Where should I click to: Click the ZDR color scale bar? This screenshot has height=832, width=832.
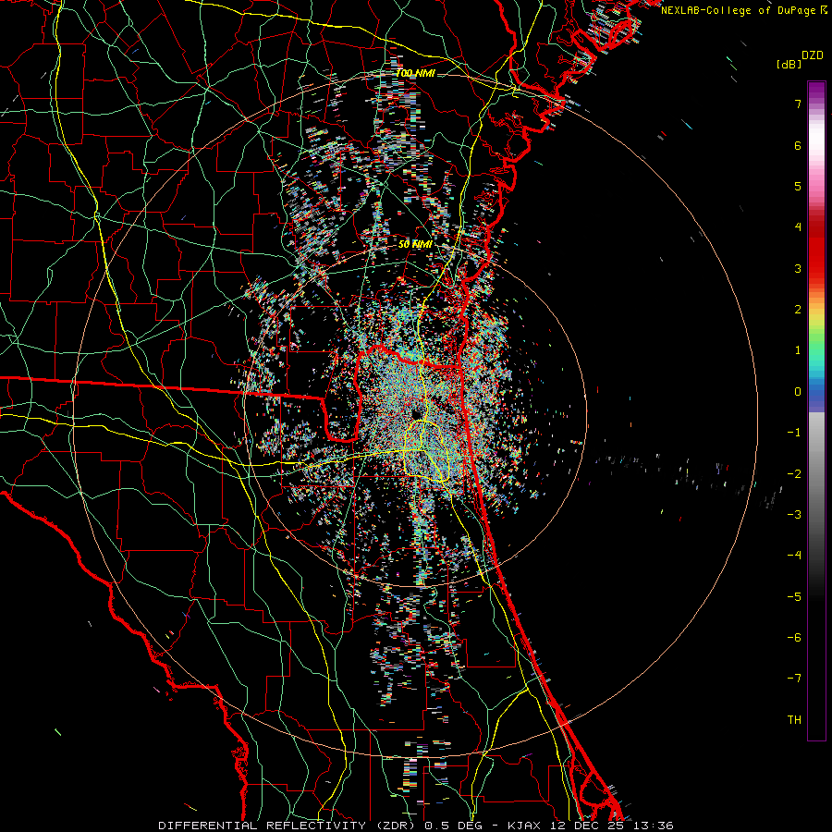pos(816,410)
